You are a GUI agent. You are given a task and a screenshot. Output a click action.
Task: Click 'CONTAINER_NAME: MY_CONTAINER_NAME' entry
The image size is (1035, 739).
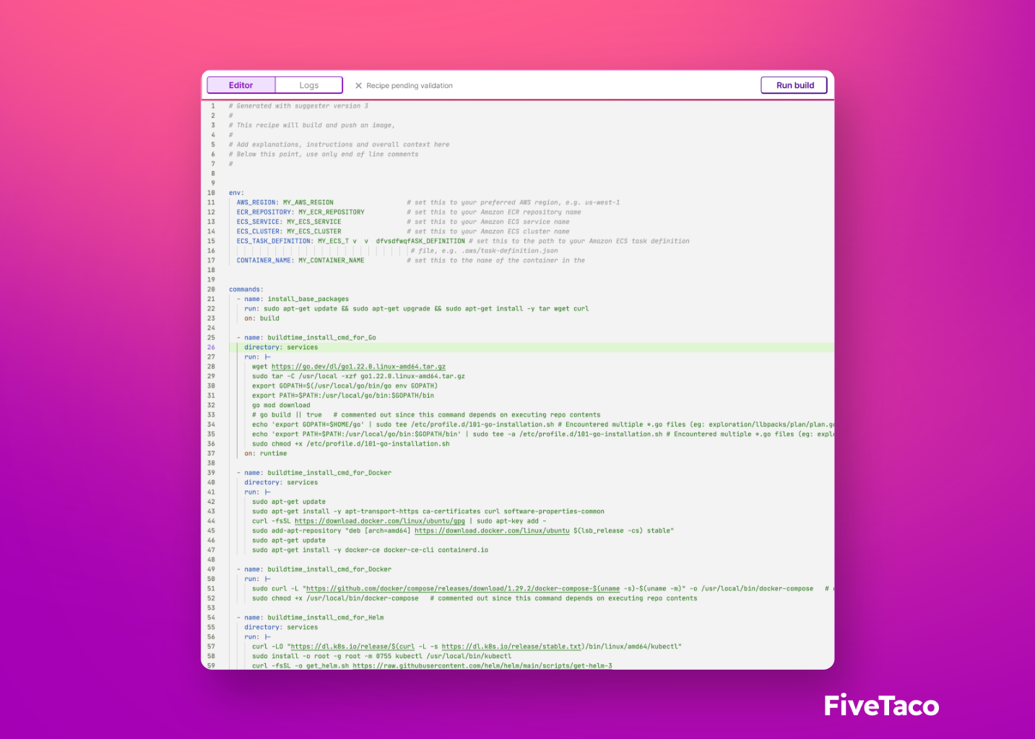(300, 261)
